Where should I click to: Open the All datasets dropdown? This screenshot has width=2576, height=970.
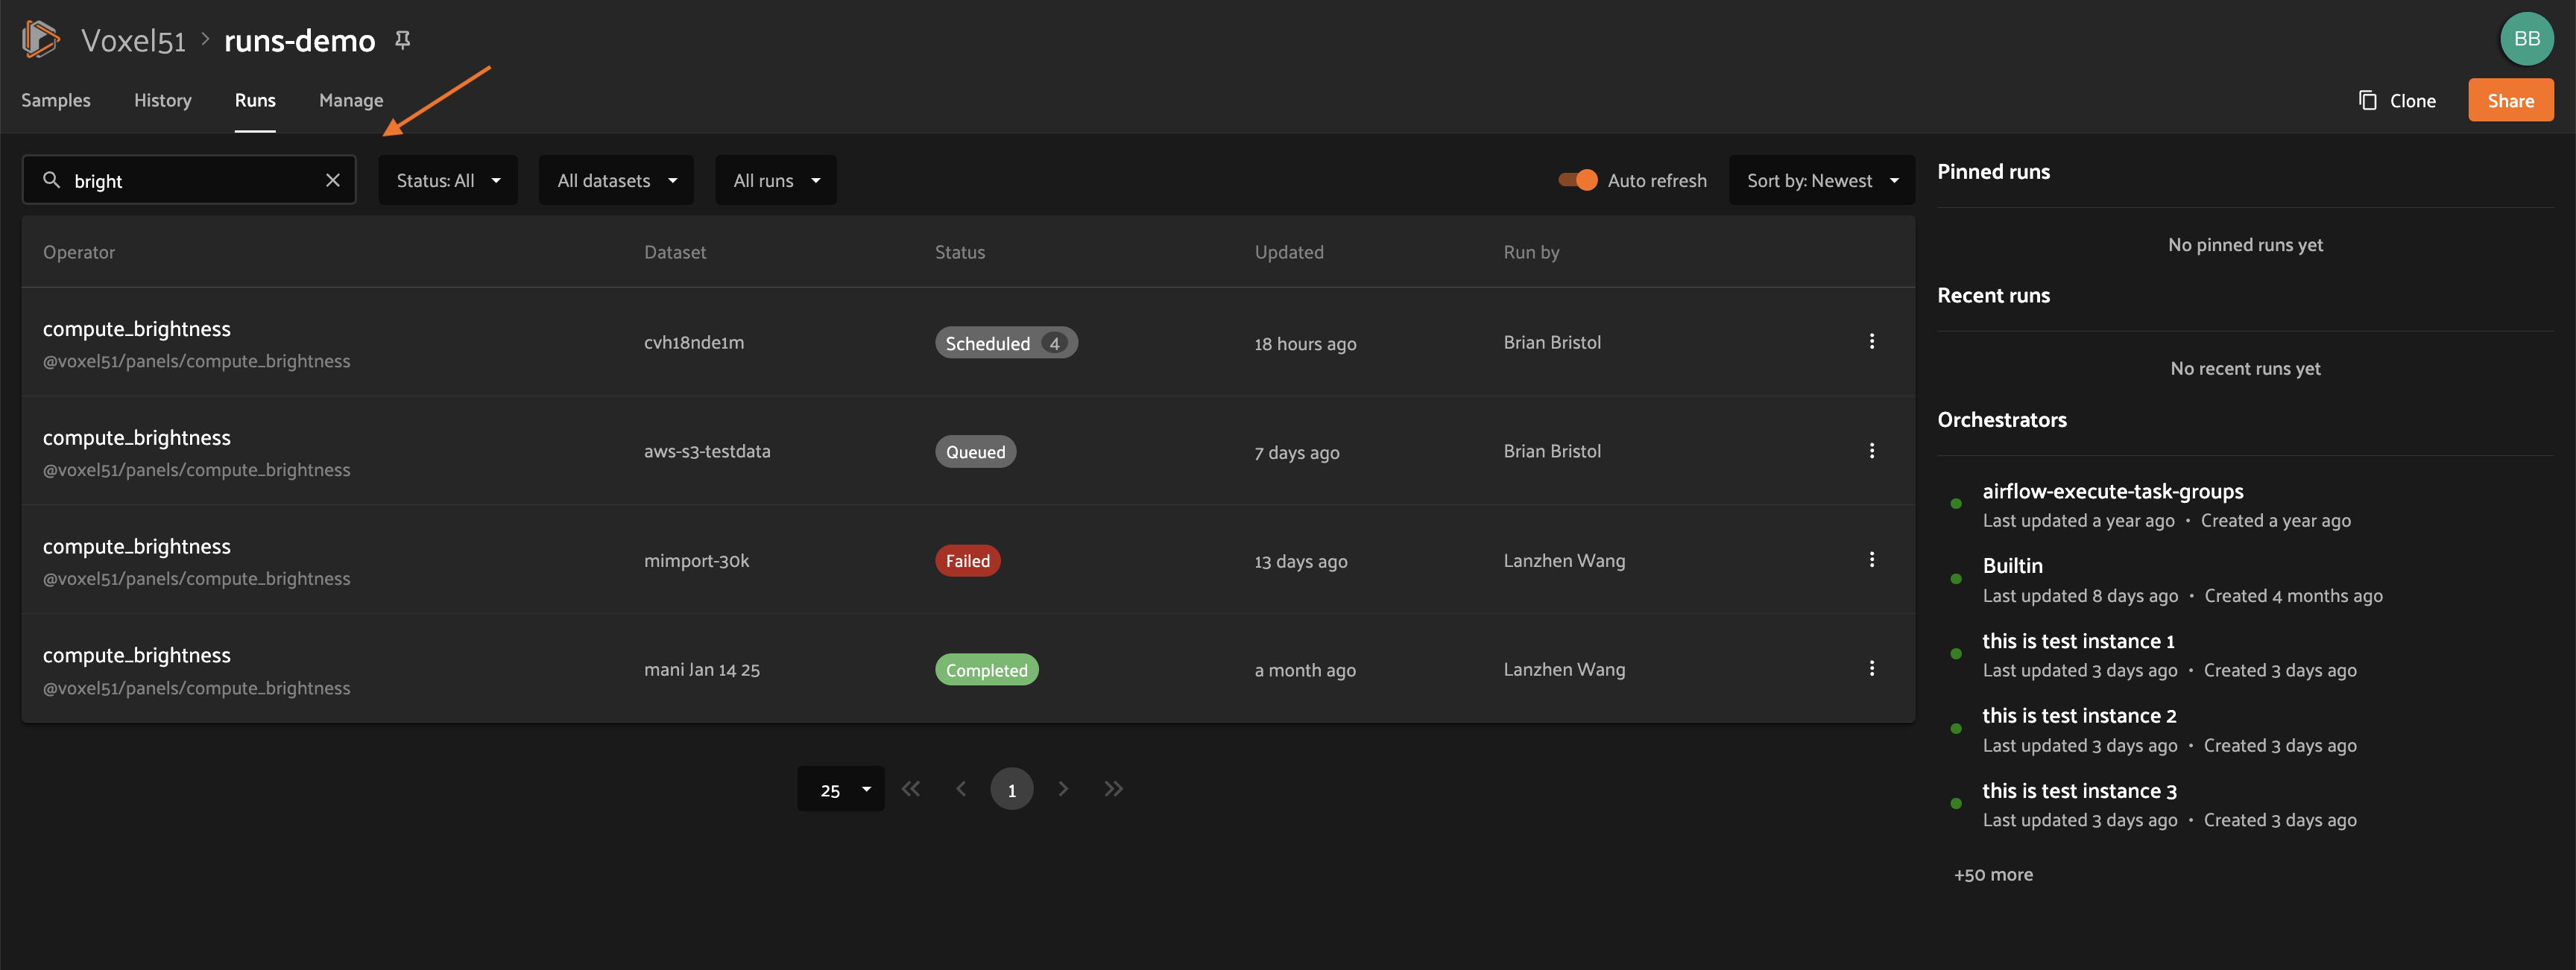pos(616,180)
